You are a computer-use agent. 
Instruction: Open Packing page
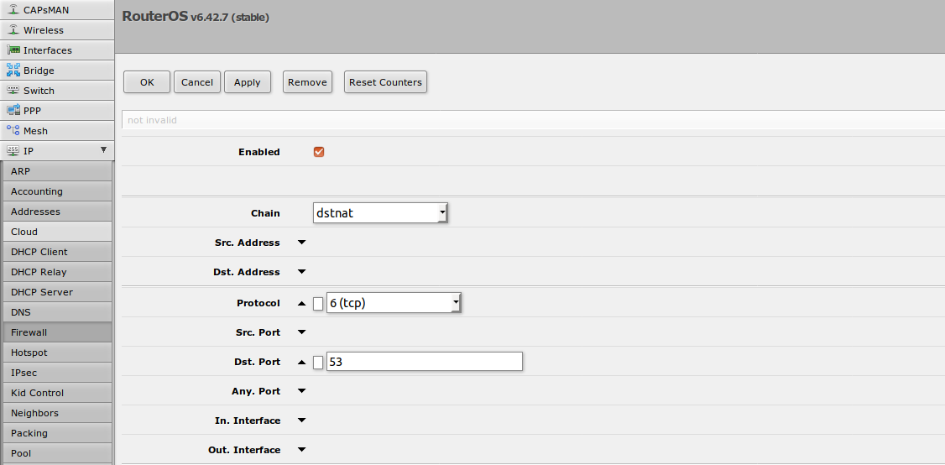tap(57, 433)
